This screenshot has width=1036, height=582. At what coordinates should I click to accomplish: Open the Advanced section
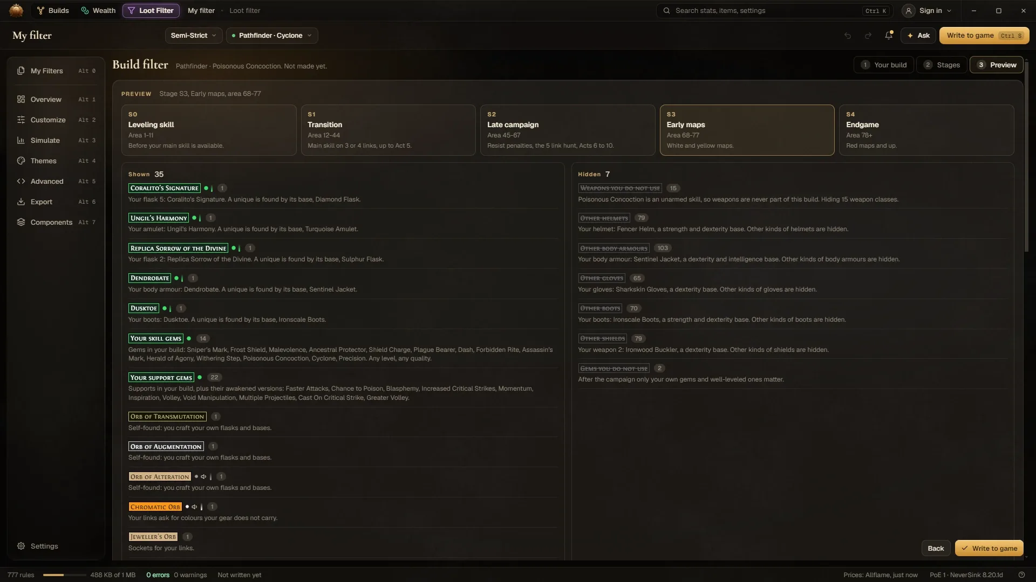[56, 181]
